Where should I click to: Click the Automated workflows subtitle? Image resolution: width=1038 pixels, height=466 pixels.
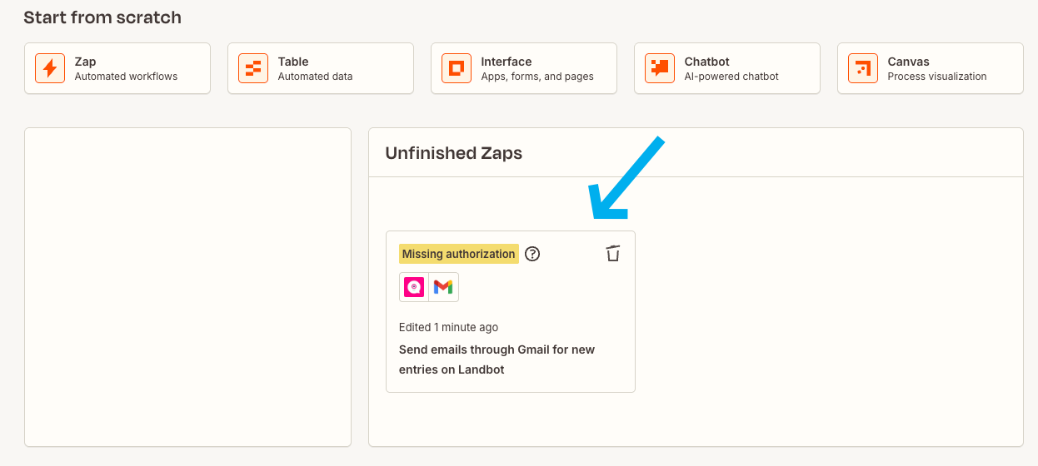point(126,77)
